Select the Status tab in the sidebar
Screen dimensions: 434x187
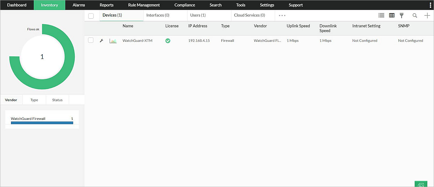point(57,100)
